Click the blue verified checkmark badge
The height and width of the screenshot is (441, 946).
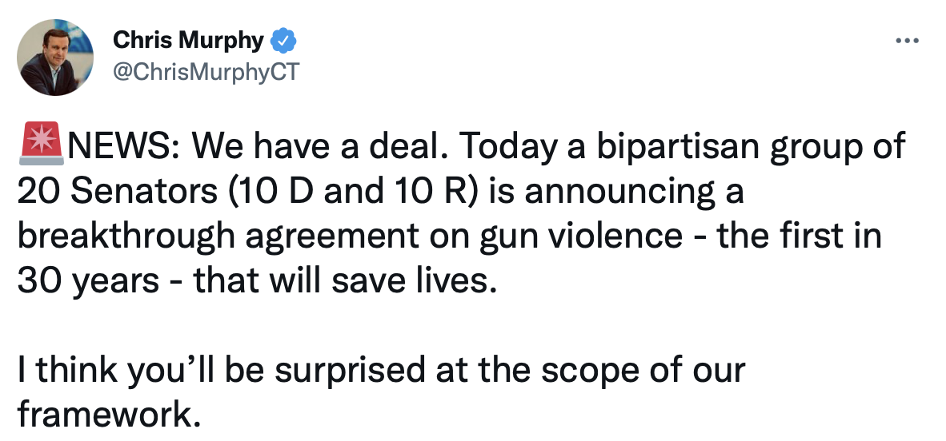pos(284,39)
